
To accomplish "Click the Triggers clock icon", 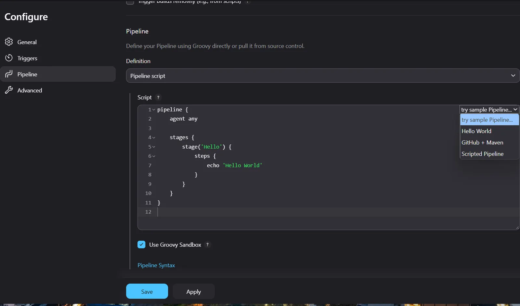I will (9, 58).
